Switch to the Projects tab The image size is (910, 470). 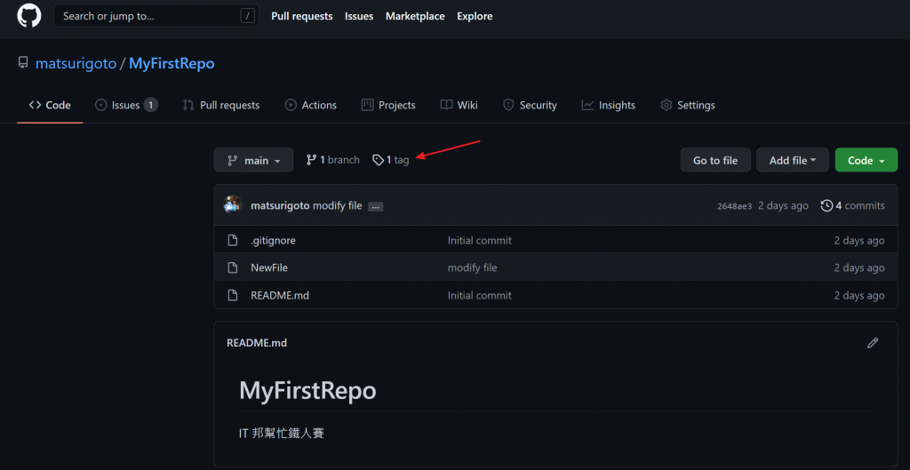point(388,105)
